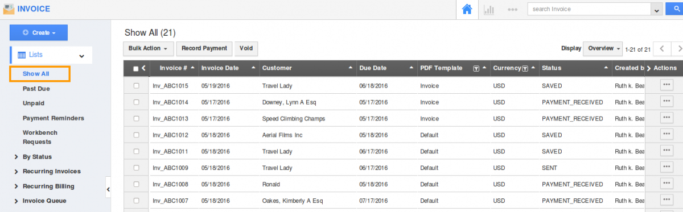Viewport: 683px width, 212px height.
Task: Click the SENT status cell
Action: (x=549, y=168)
